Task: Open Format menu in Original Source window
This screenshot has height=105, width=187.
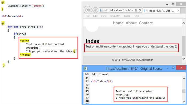Action: coord(104,74)
